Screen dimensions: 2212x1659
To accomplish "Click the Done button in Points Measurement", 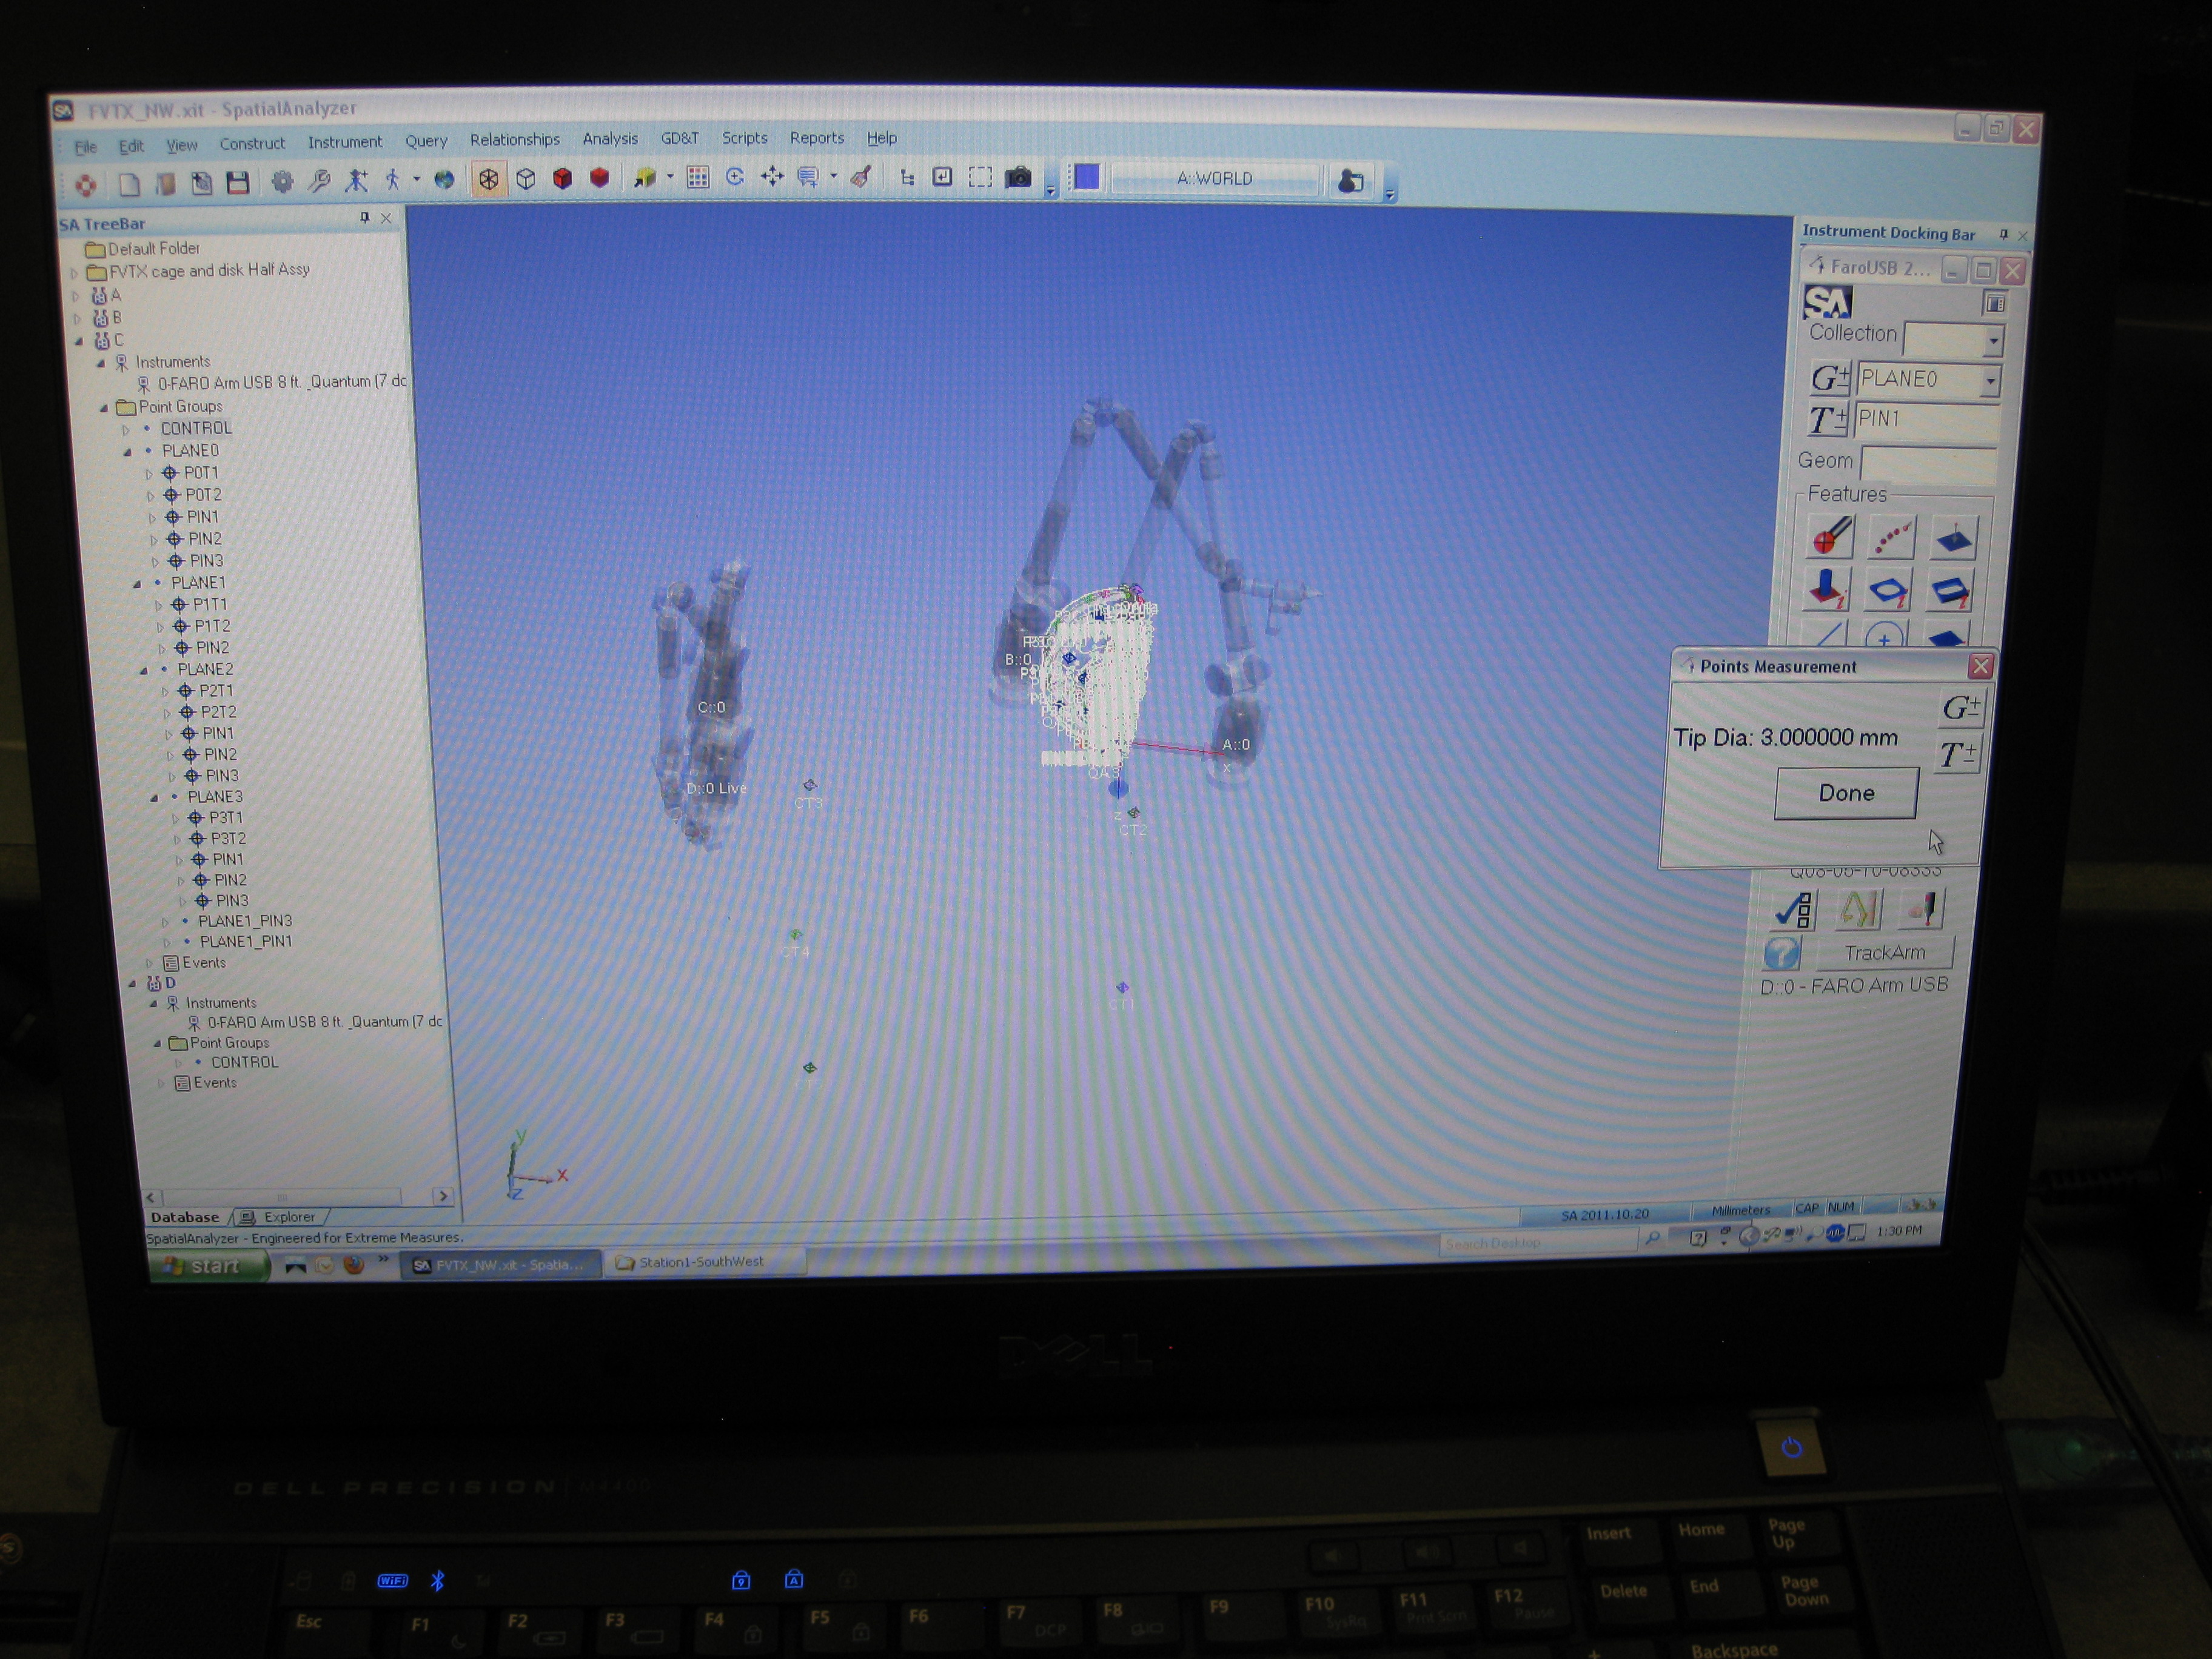I will [1846, 793].
